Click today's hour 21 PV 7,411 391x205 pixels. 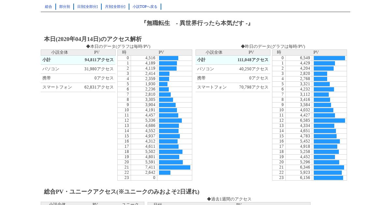click(x=150, y=167)
